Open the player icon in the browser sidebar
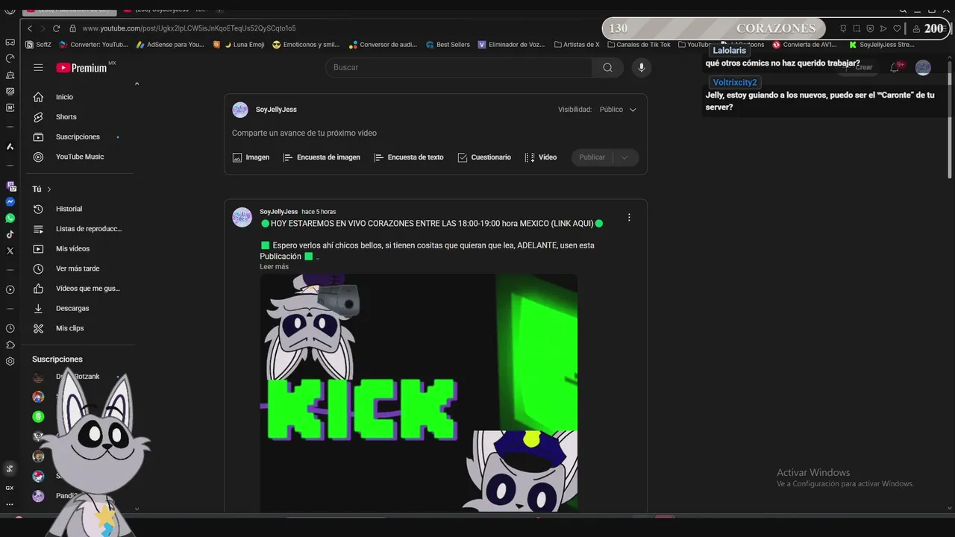This screenshot has width=955, height=537. (10, 289)
